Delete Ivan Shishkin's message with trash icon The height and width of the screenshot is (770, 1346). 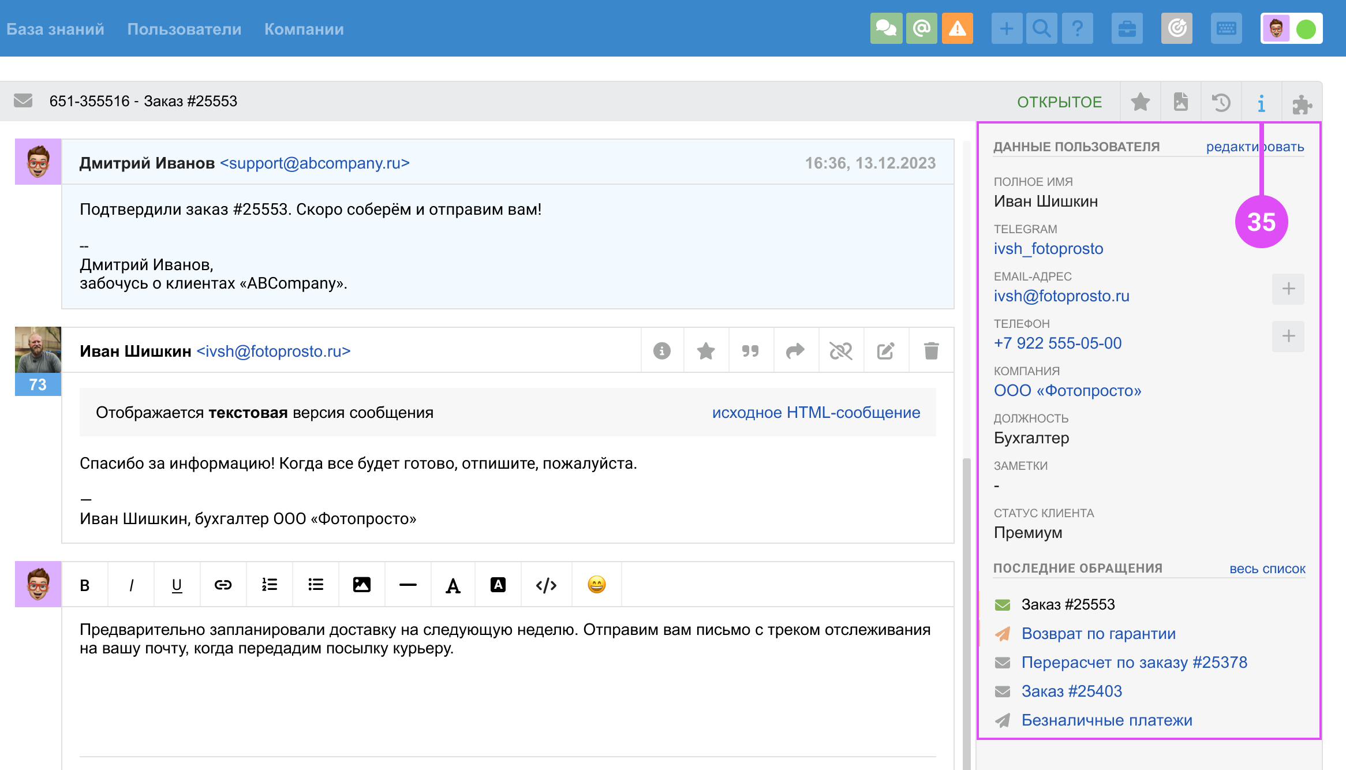click(931, 351)
